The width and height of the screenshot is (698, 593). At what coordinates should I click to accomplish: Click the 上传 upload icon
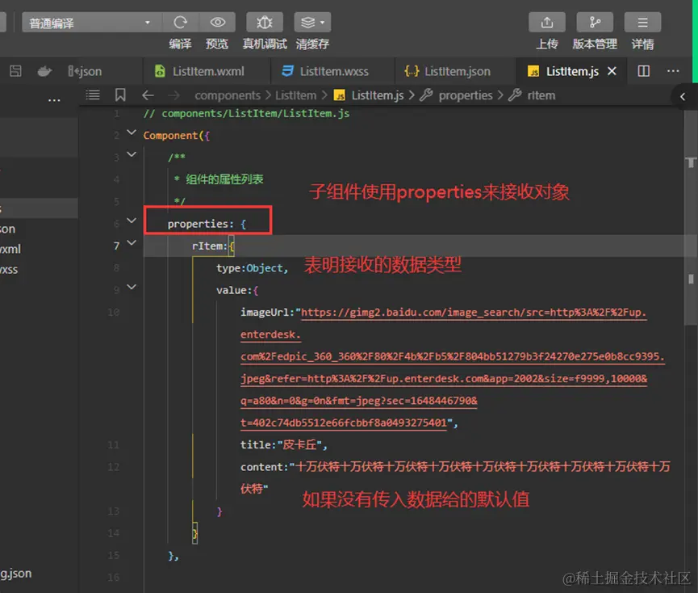point(547,23)
